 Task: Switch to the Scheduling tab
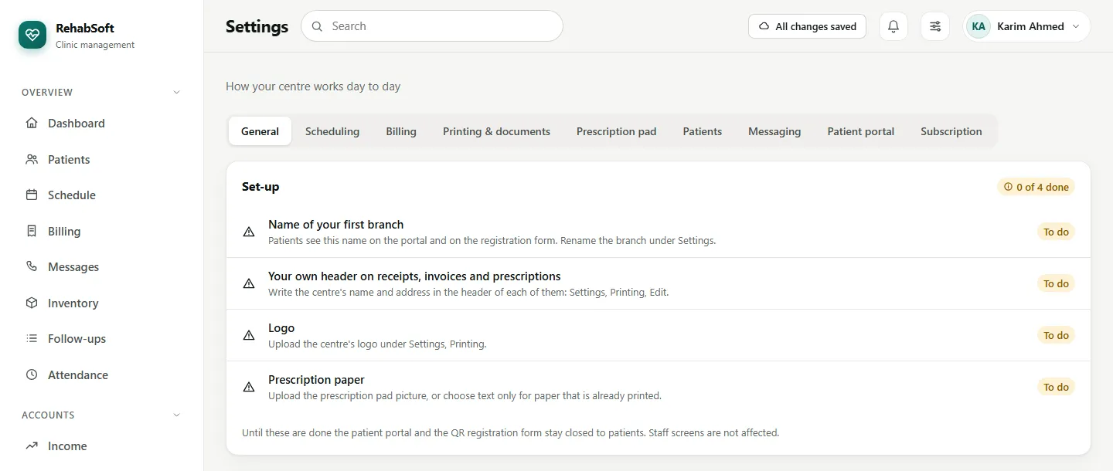point(332,131)
